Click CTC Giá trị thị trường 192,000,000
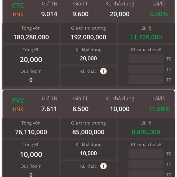This screenshot has height=177, width=177. (88, 37)
